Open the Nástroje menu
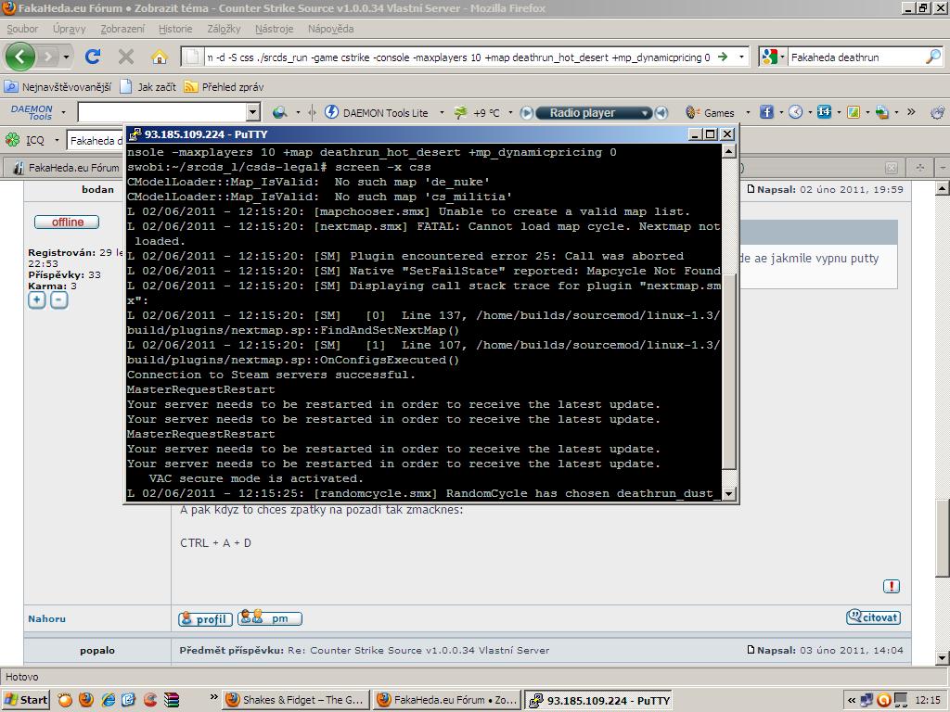 [x=274, y=29]
